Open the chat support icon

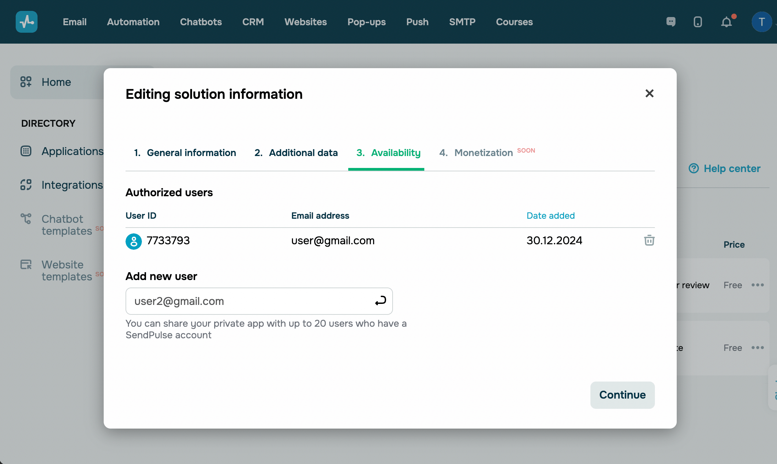pyautogui.click(x=671, y=22)
